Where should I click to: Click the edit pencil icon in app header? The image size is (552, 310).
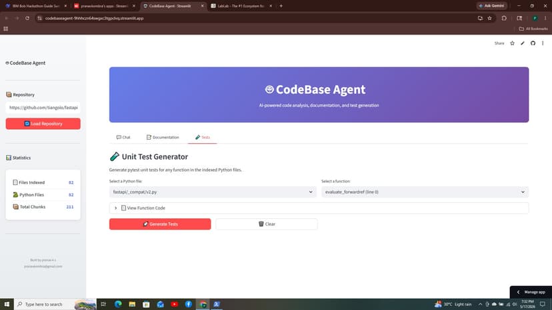tap(523, 43)
